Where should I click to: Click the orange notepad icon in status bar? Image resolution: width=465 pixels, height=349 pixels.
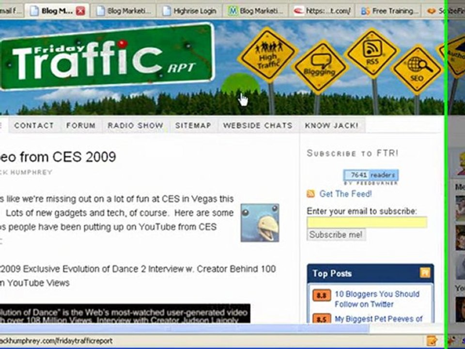[x=432, y=341]
